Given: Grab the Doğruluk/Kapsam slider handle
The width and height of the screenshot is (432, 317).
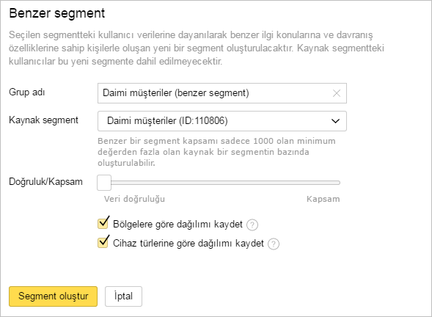Looking at the screenshot, I should point(104,183).
